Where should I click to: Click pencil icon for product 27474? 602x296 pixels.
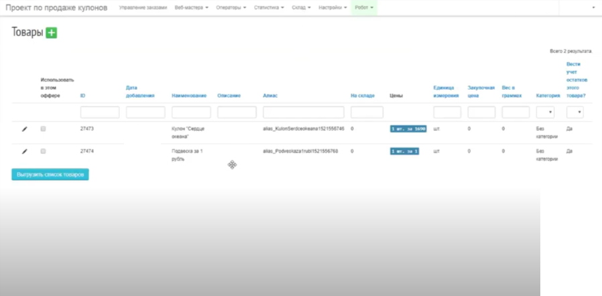pos(25,151)
